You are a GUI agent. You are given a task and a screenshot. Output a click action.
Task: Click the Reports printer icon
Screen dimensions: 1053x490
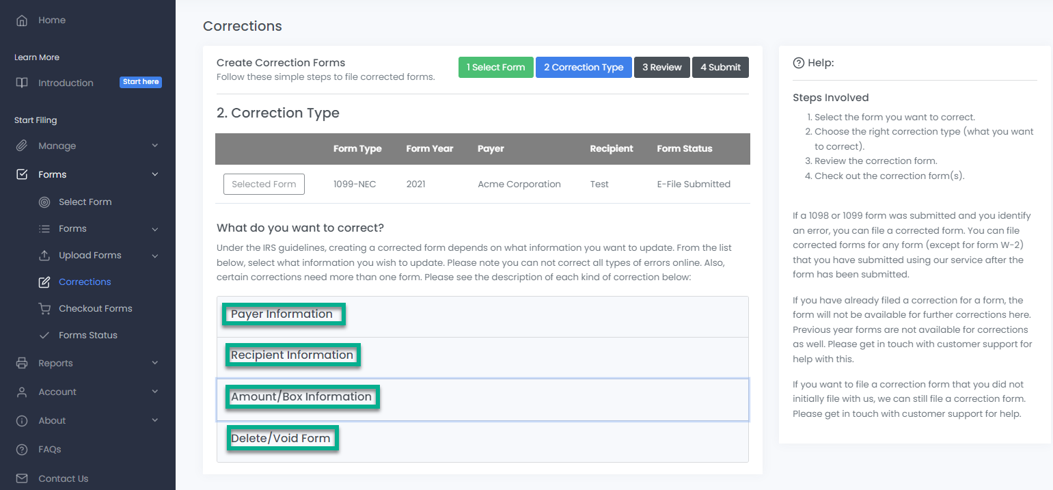click(x=22, y=363)
